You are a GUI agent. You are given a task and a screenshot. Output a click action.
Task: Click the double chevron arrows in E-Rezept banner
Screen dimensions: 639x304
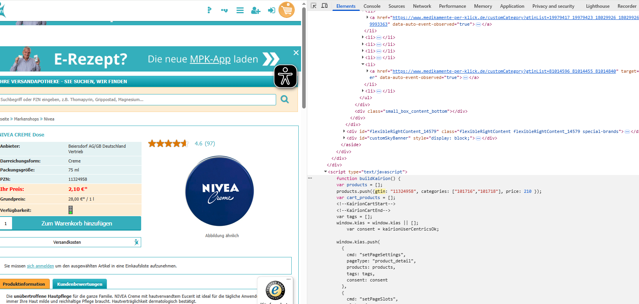[x=271, y=59]
